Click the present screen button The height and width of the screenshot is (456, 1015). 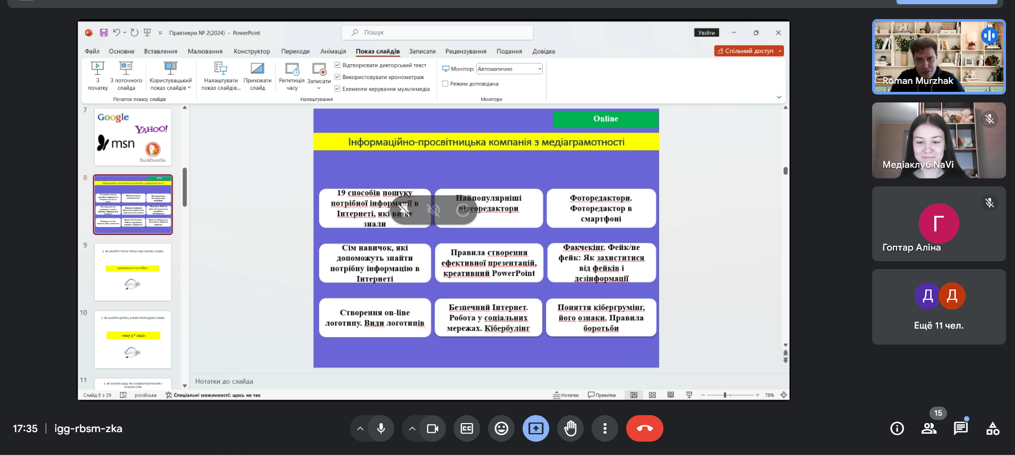535,428
